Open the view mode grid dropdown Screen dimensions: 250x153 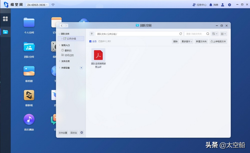click(x=223, y=34)
